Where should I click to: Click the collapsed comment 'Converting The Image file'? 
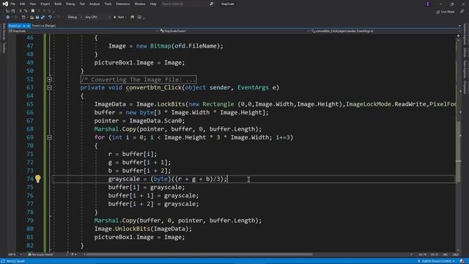tap(139, 80)
